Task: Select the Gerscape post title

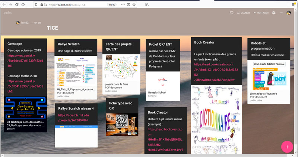Action: [15, 44]
